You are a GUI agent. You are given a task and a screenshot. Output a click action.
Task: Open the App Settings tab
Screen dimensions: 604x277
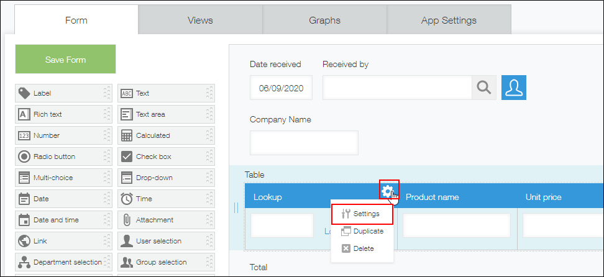point(448,20)
